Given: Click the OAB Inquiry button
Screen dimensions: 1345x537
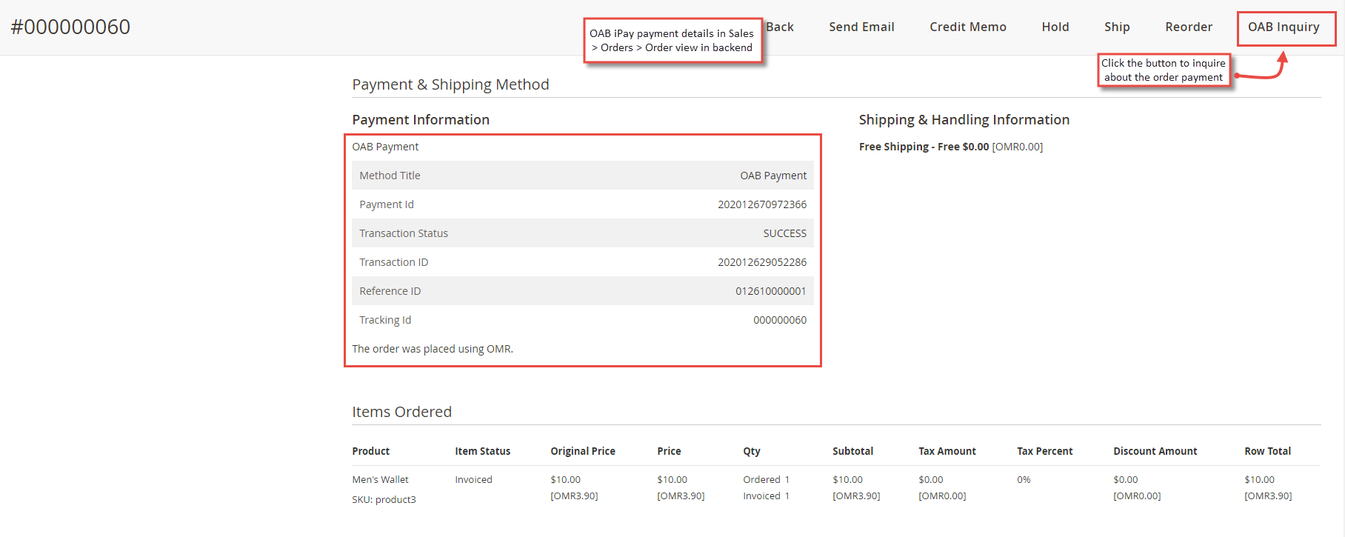Looking at the screenshot, I should [1284, 27].
